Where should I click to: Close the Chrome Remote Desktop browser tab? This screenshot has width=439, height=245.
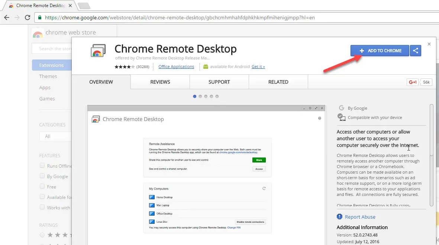tap(70, 5)
